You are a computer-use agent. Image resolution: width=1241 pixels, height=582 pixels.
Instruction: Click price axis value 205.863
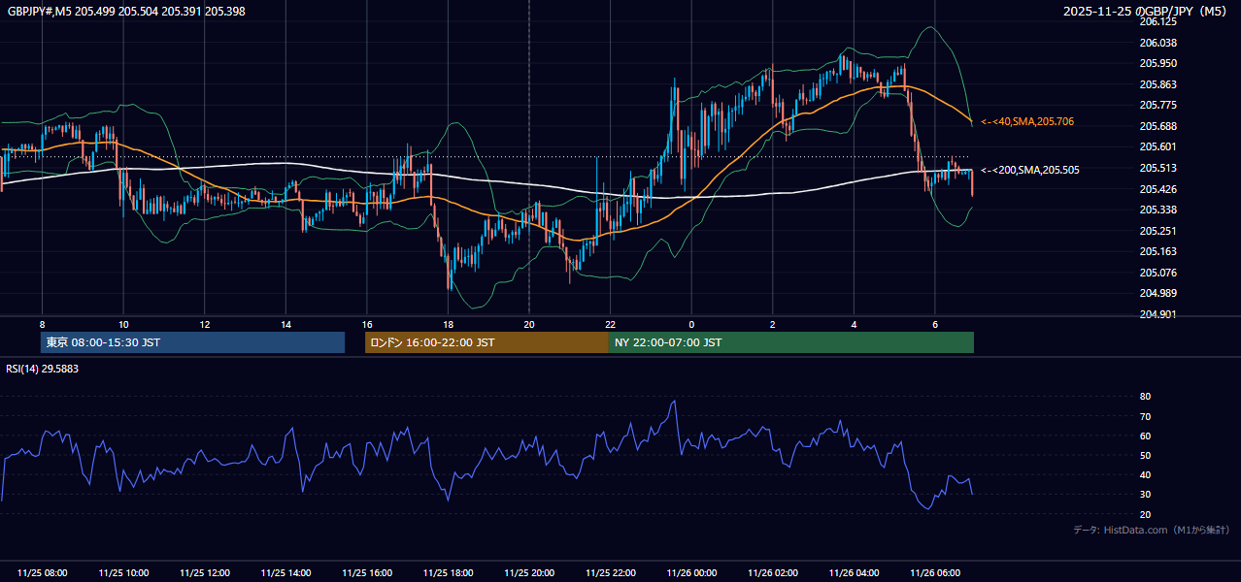point(1157,84)
